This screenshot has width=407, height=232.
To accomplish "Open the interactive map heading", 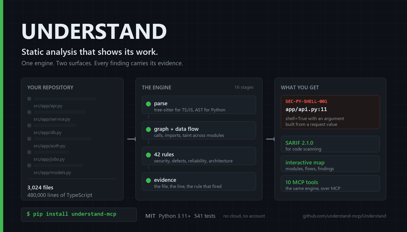I will pyautogui.click(x=305, y=162).
